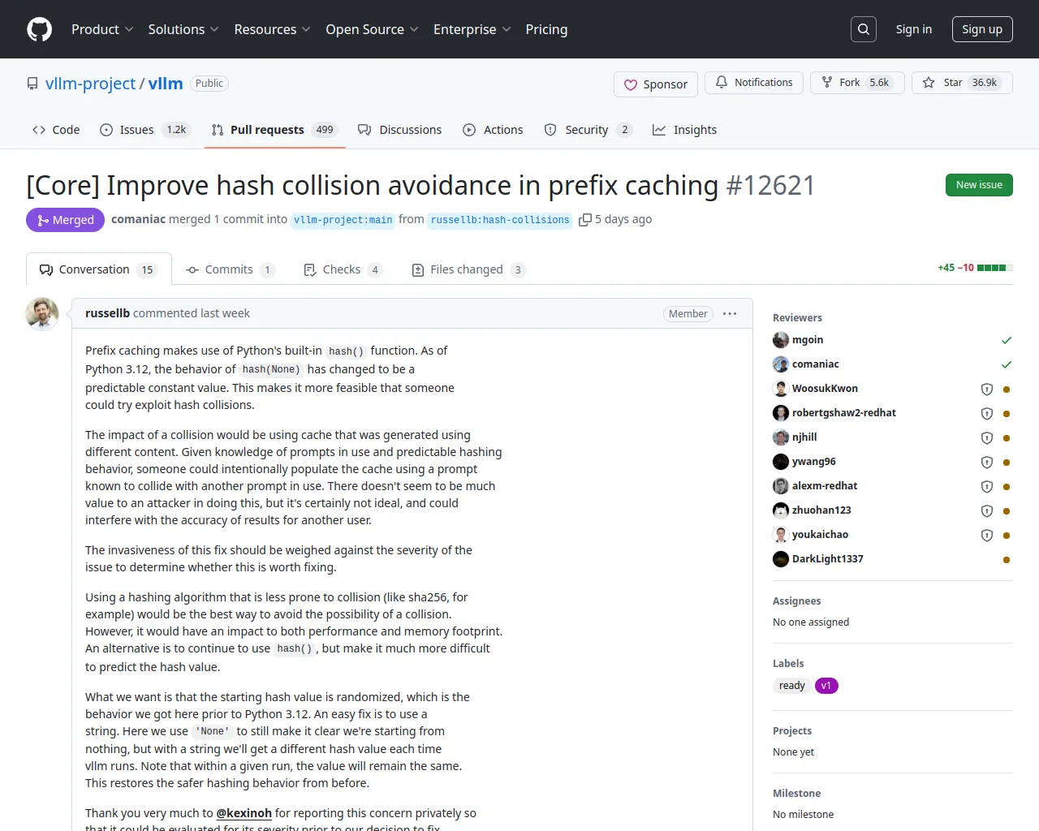This screenshot has height=831, width=1039.
Task: Click the Public visibility badge
Action: 209,84
